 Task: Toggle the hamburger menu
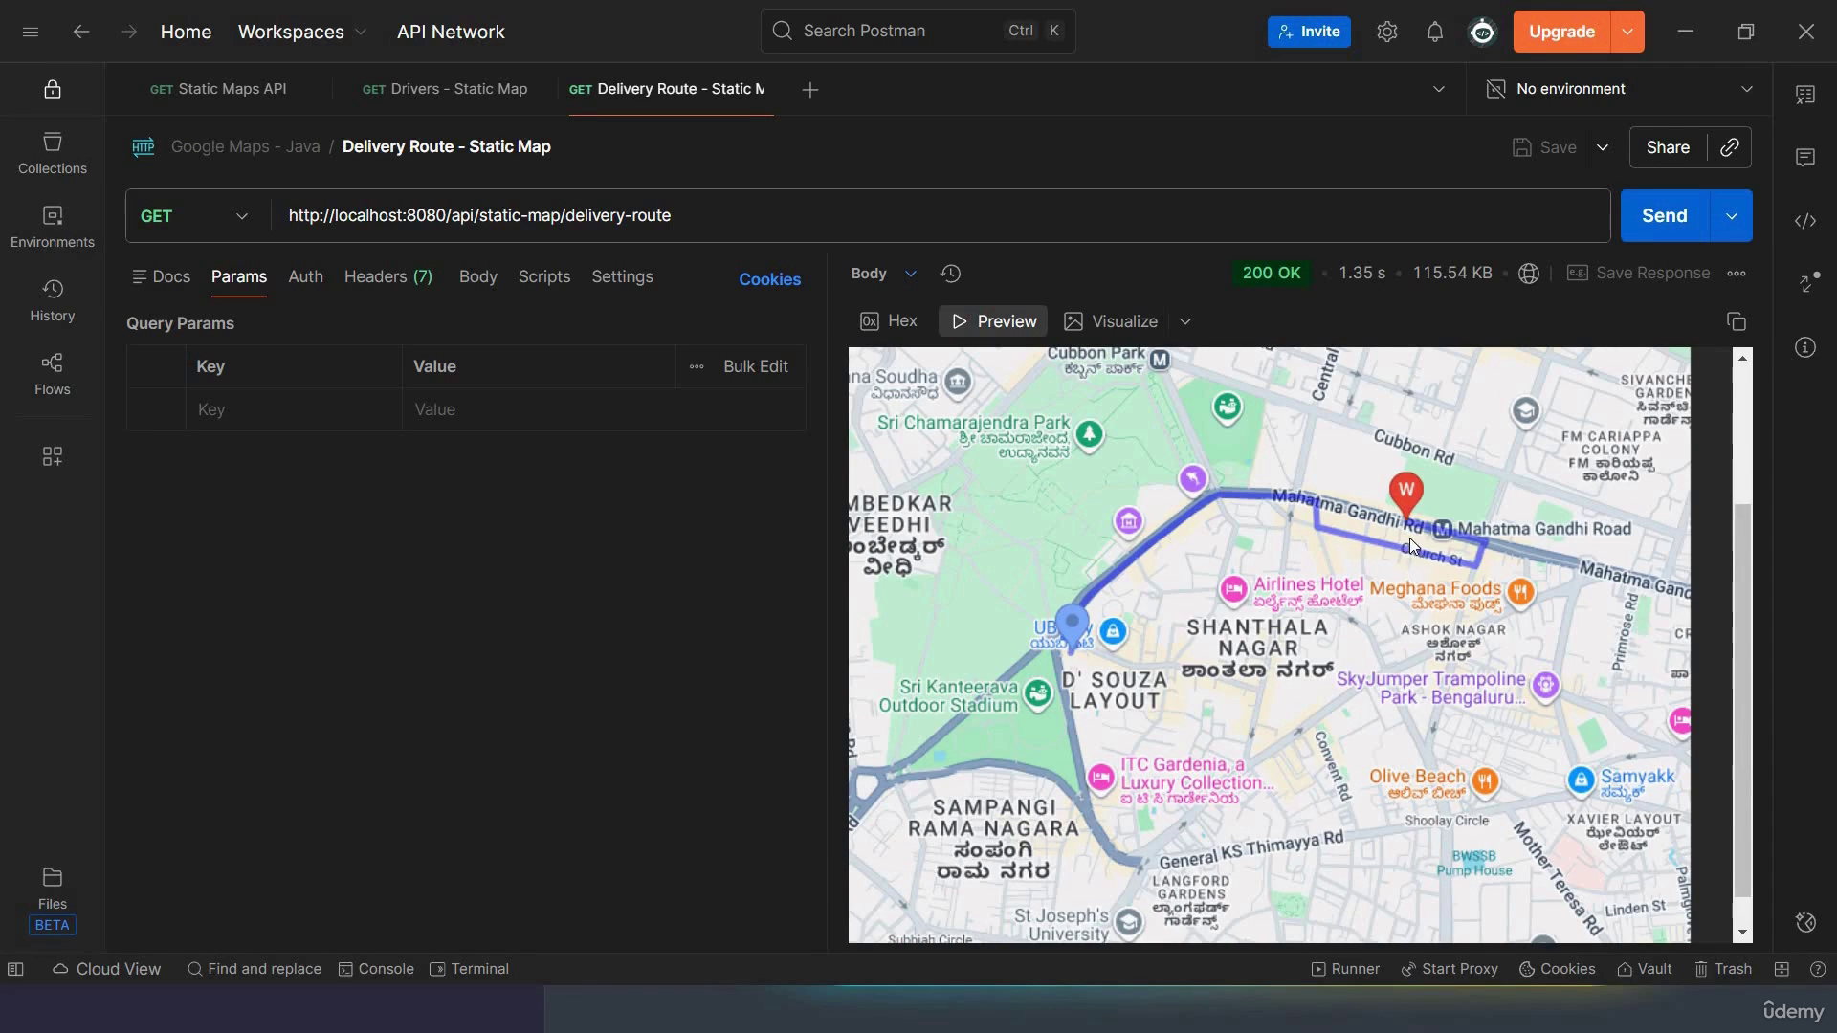pos(31,32)
